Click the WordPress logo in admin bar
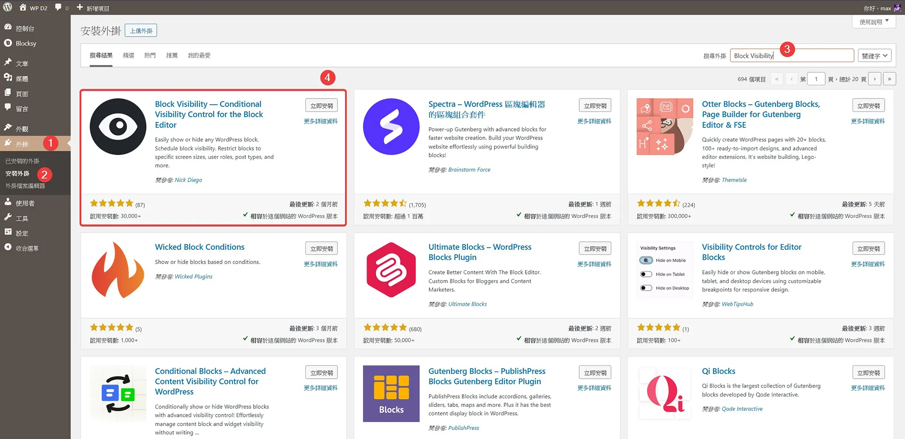The width and height of the screenshot is (905, 439). pos(8,8)
